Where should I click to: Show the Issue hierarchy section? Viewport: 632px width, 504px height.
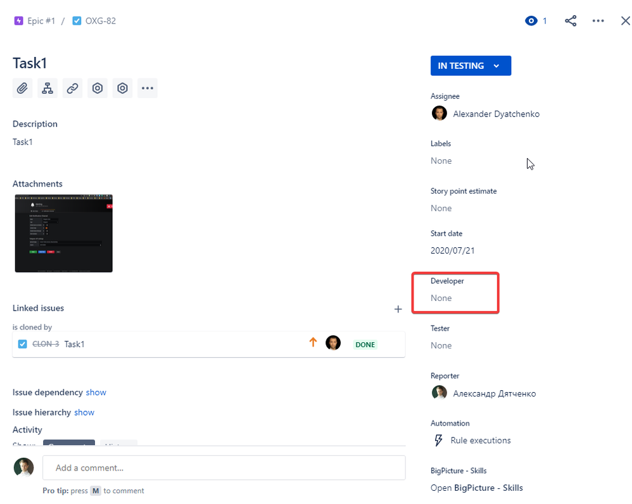pyautogui.click(x=84, y=412)
